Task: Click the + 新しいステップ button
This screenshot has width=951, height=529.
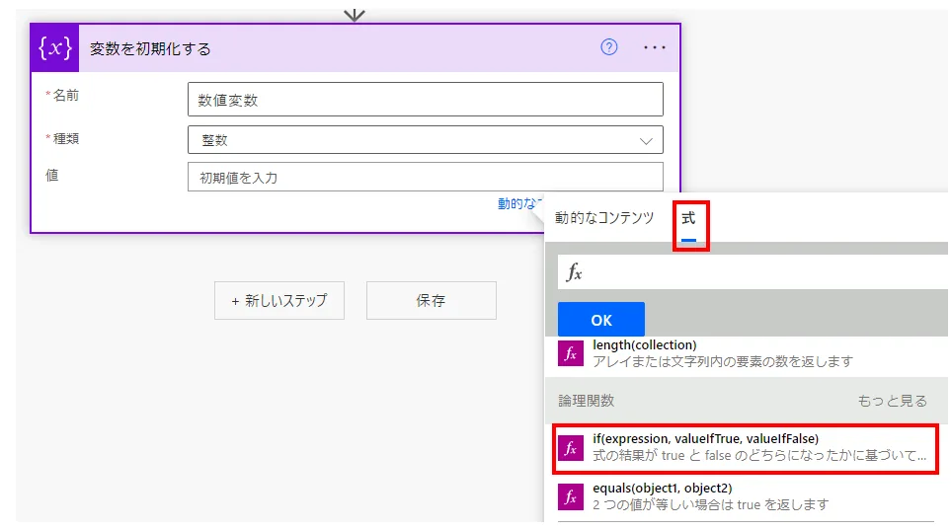Action: click(x=279, y=301)
